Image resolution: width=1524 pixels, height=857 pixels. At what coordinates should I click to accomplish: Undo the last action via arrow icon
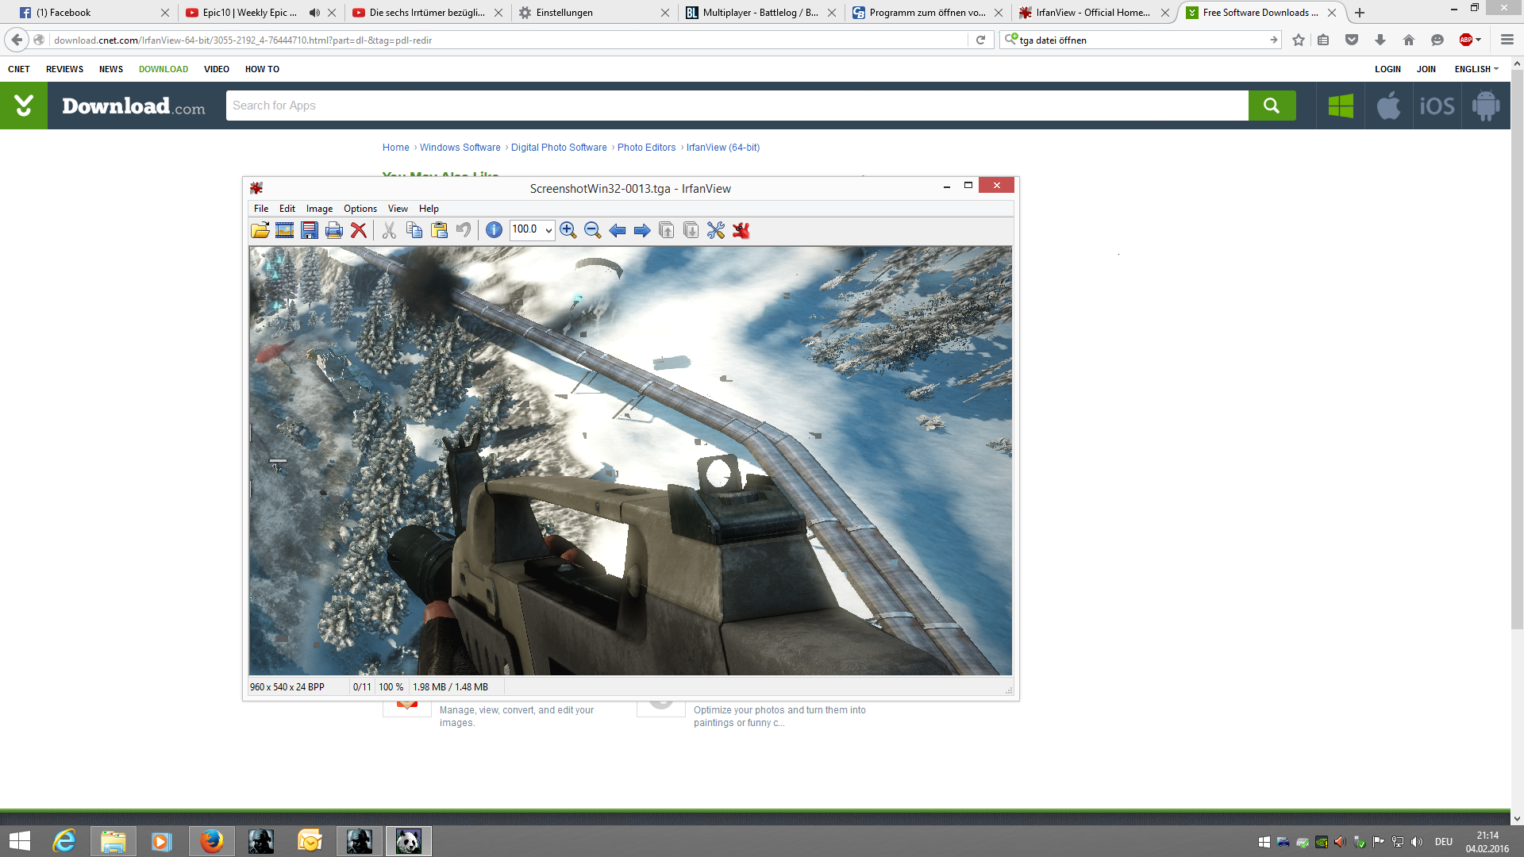click(x=464, y=230)
